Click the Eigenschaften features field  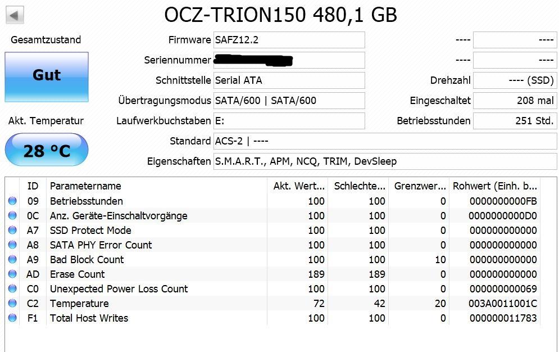pos(385,161)
